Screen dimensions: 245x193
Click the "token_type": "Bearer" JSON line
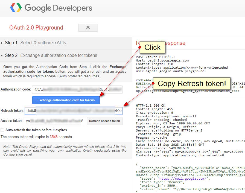point(162,182)
